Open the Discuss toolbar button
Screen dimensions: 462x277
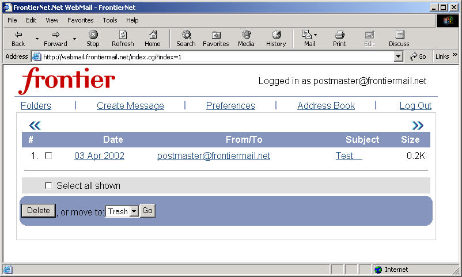[x=399, y=39]
